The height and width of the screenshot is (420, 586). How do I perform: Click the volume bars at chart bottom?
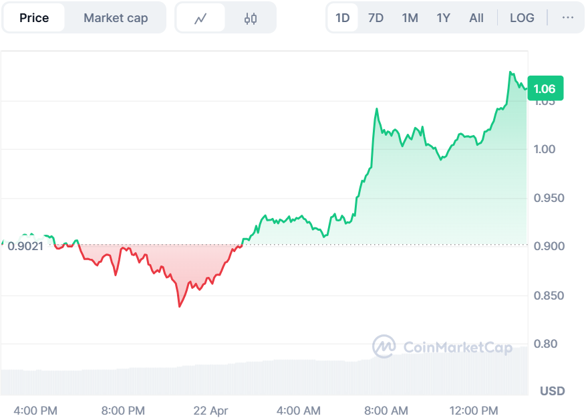(x=267, y=378)
